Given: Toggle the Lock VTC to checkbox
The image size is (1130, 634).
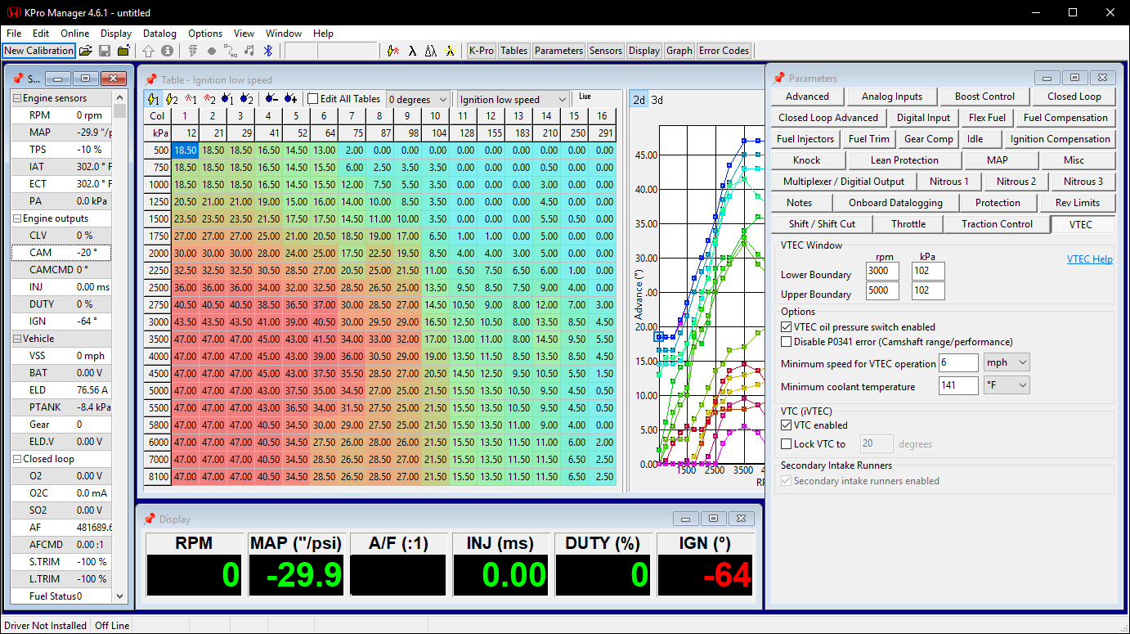Looking at the screenshot, I should point(787,444).
